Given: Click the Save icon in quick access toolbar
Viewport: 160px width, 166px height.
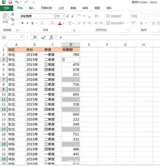Looking at the screenshot, I should click(x=10, y=2).
